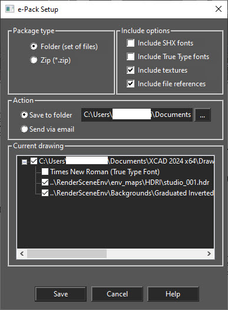Screen dimensions: 228x310
Task: Click scrollbar right arrow in drawing list
Action: [209, 254]
